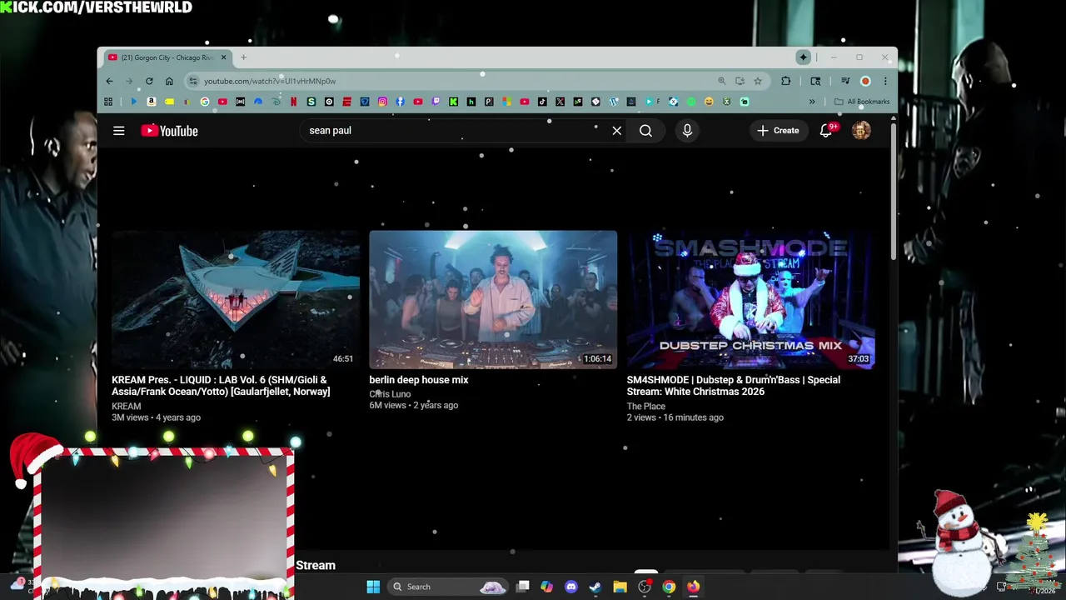Open 'SM4SHMODE | Dubstep & Drum'n'Bass' title
The width and height of the screenshot is (1066, 600).
click(x=733, y=386)
